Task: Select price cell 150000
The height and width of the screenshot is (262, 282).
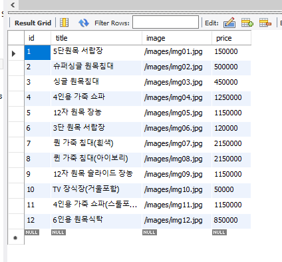Action: click(x=231, y=53)
